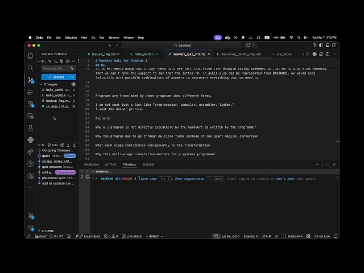Collapse the graph section chevron

tap(39, 145)
